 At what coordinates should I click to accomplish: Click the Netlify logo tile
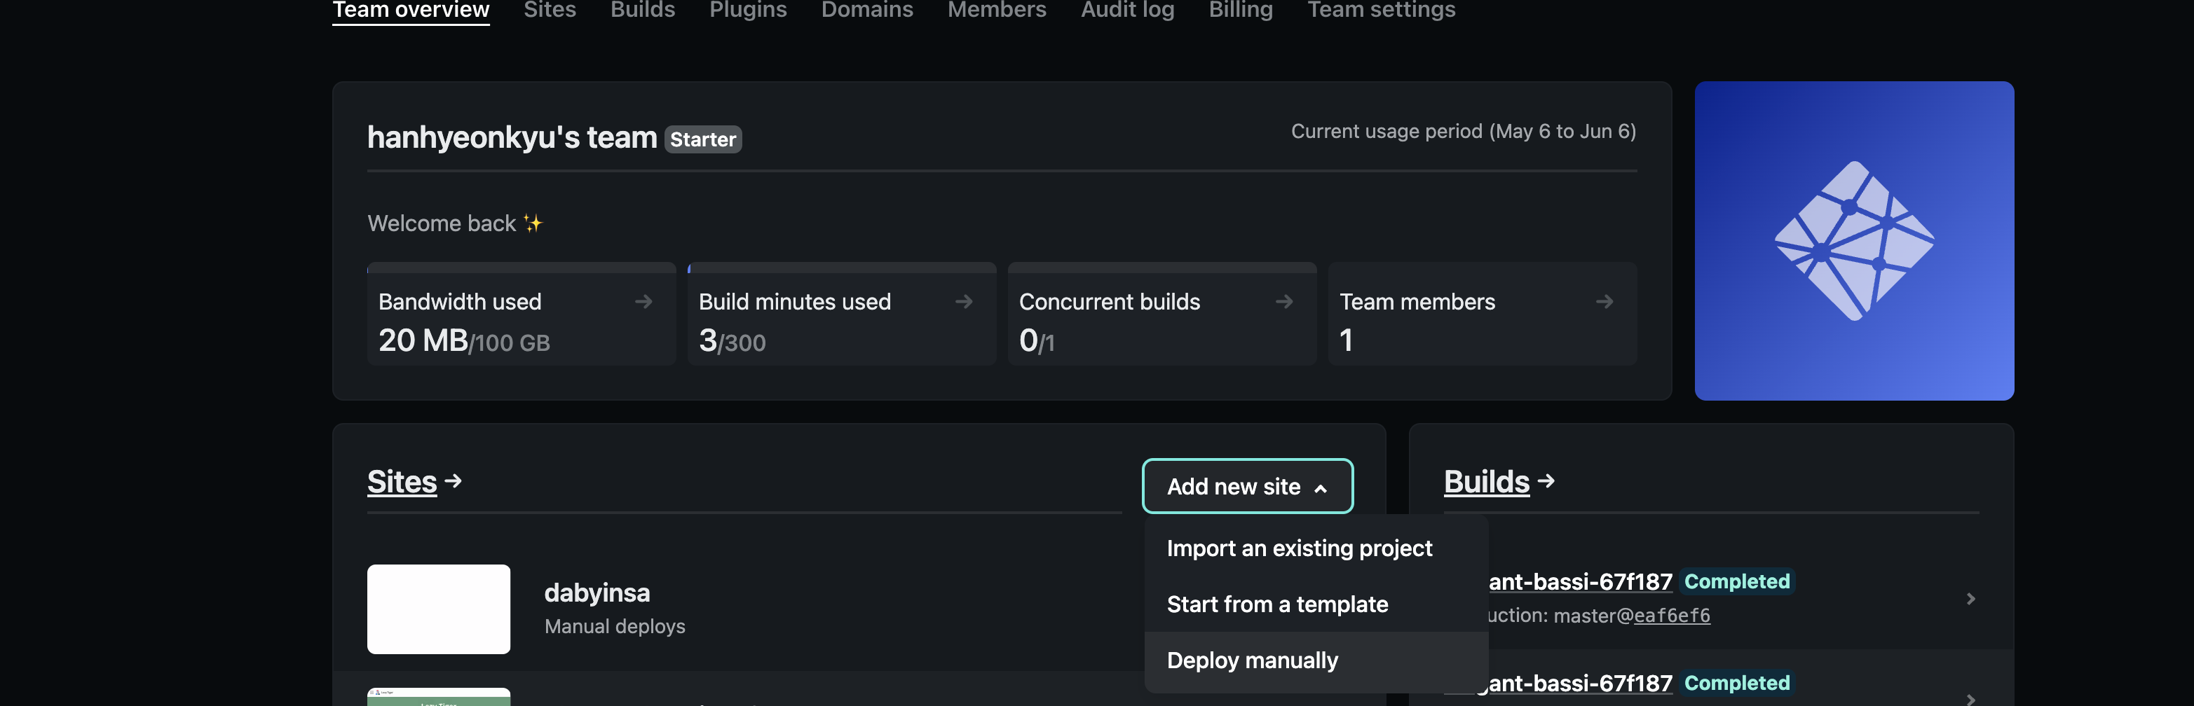(x=1854, y=241)
